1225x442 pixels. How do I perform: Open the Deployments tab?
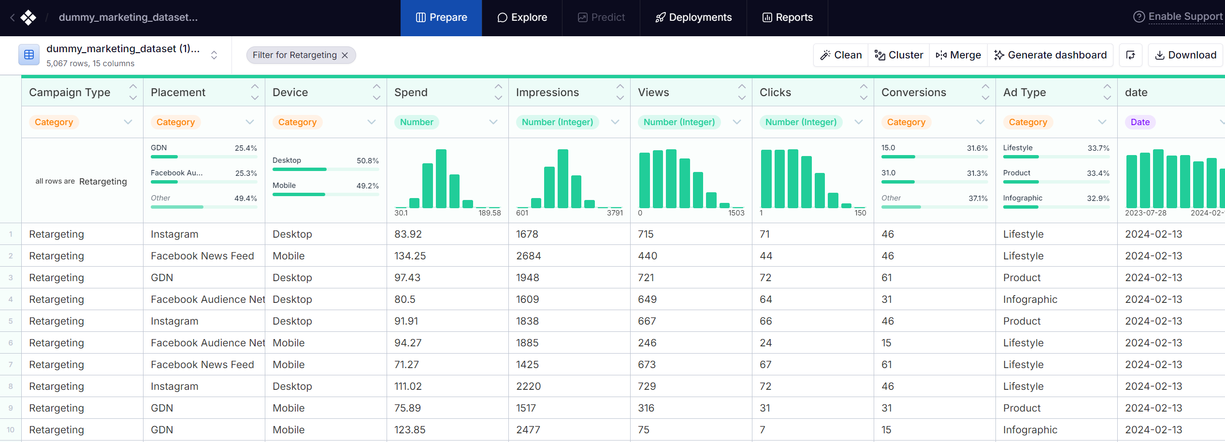(693, 18)
